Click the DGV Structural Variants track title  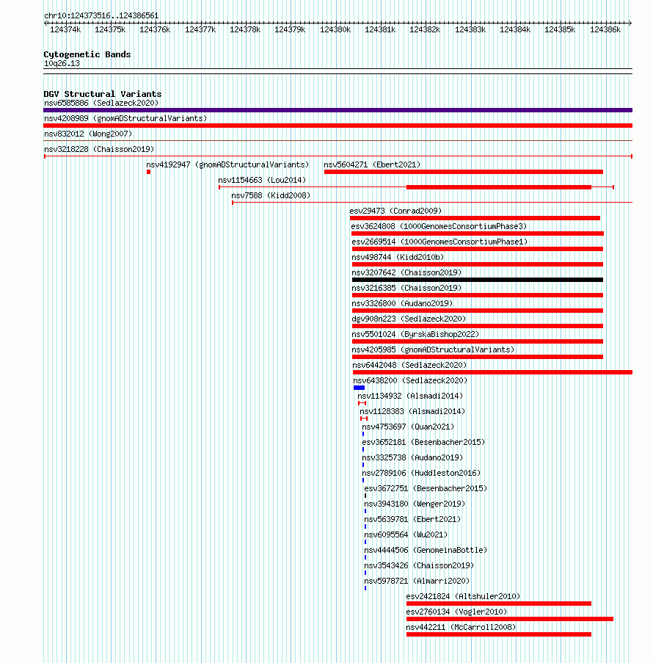click(103, 94)
